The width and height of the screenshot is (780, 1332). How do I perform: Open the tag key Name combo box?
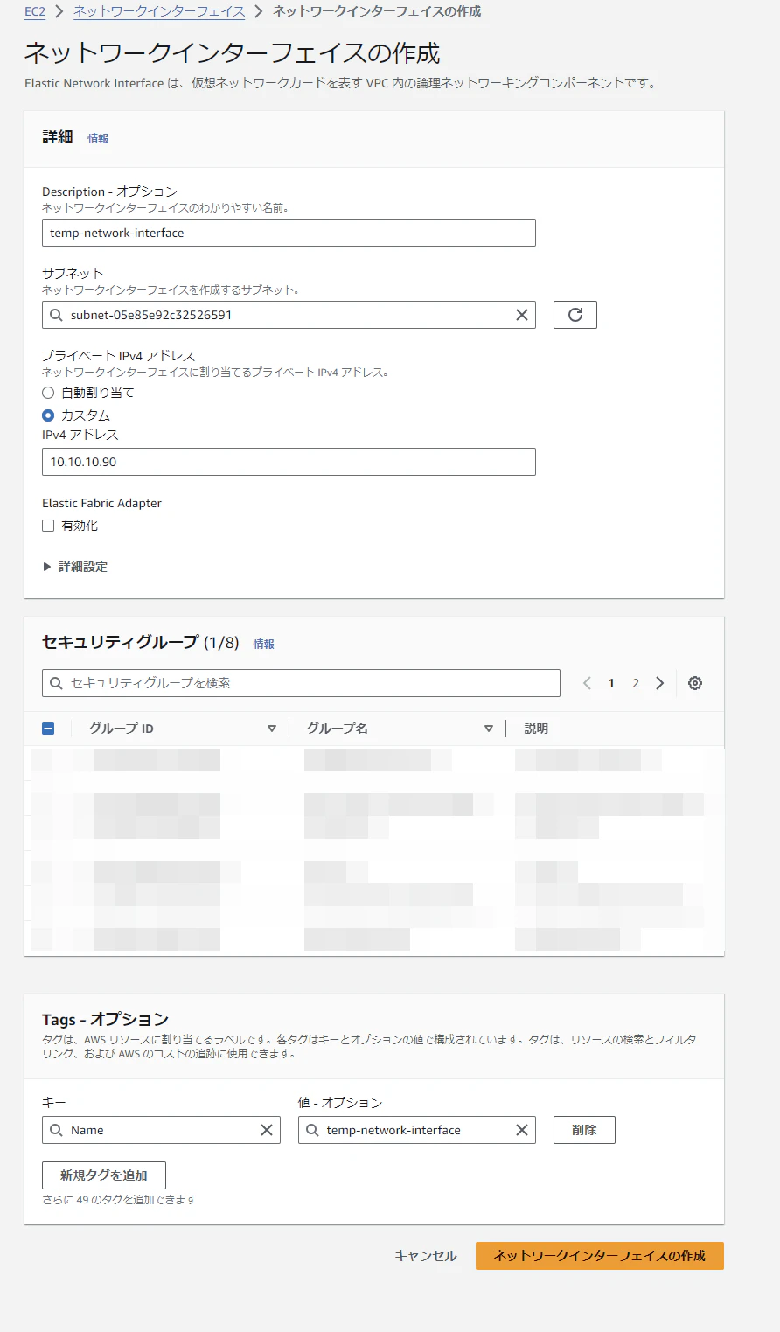(x=161, y=1130)
